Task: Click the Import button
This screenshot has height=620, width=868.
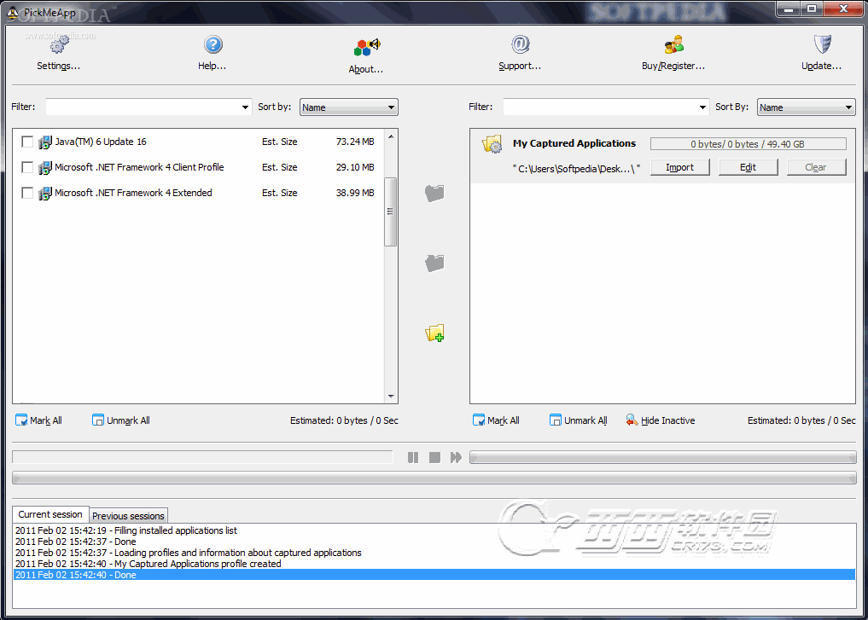Action: pyautogui.click(x=679, y=167)
